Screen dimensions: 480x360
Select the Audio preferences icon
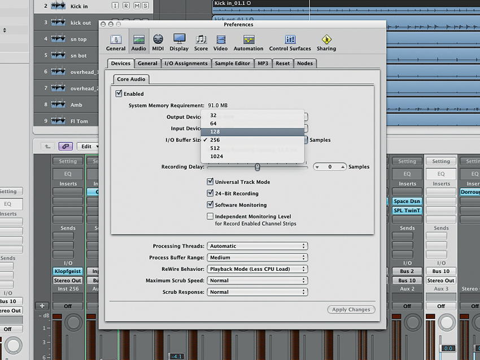click(139, 43)
